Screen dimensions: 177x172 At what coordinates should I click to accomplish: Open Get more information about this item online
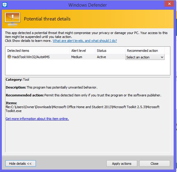[37, 119]
